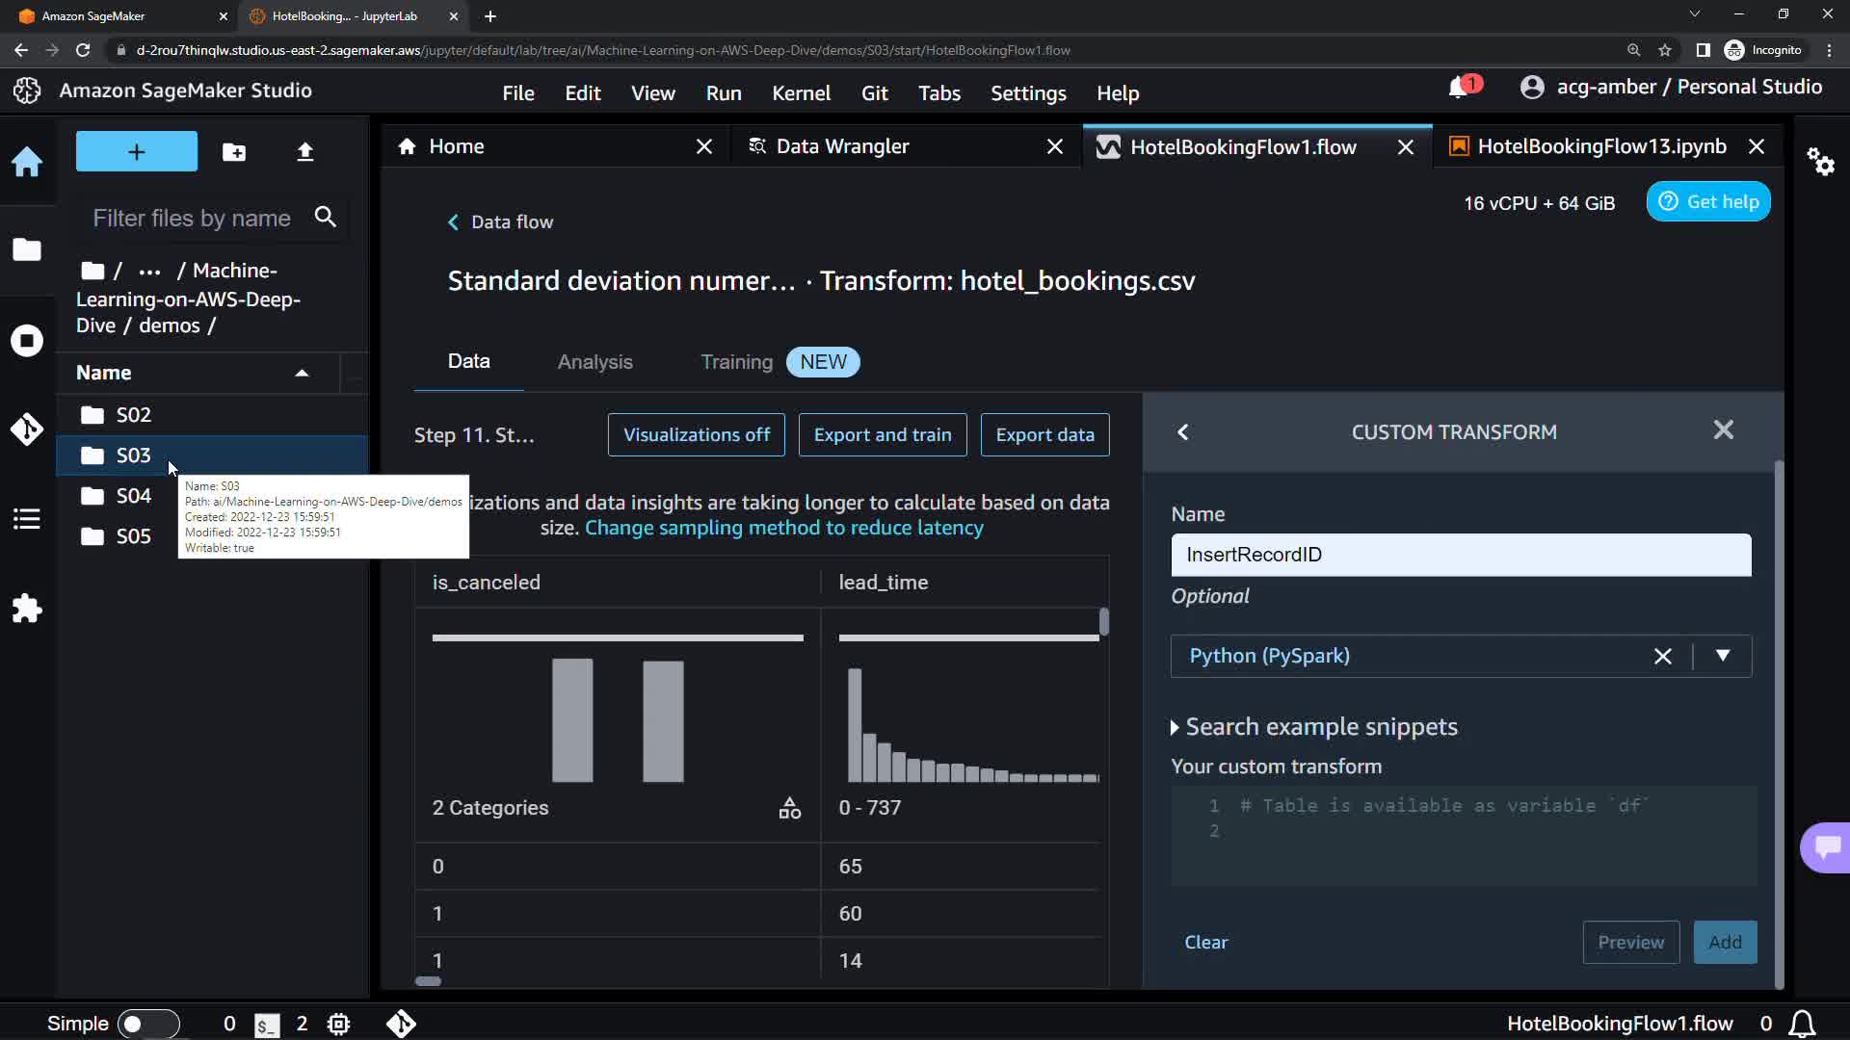Click the upload files icon
This screenshot has width=1850, height=1040.
[x=304, y=152]
